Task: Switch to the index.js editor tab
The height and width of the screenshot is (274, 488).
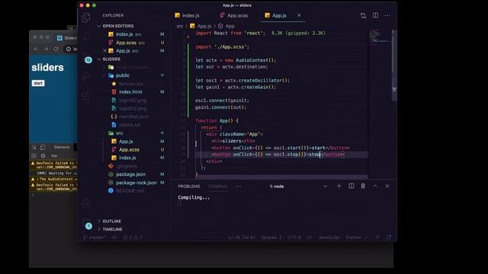Action: (x=187, y=15)
